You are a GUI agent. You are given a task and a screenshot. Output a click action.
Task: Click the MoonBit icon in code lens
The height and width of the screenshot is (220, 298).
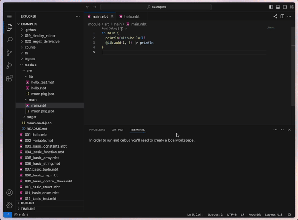coord(122,29)
